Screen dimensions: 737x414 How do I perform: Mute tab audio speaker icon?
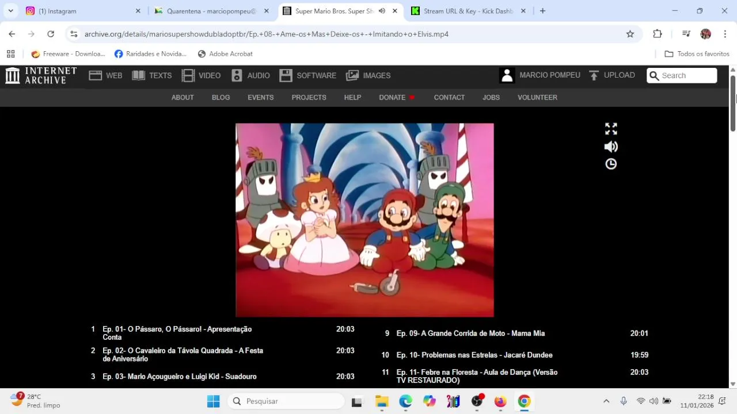click(x=382, y=11)
